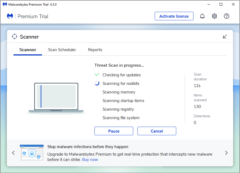The height and width of the screenshot is (173, 240).
Task: Minimize the Malwarebytes window
Action: pyautogui.click(x=209, y=4)
